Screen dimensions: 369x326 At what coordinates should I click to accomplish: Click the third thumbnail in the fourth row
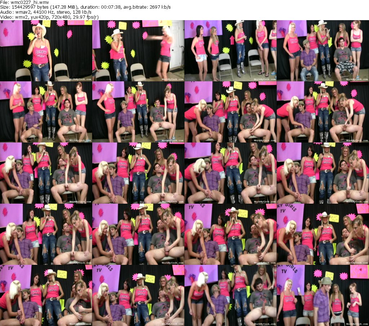click(231, 234)
